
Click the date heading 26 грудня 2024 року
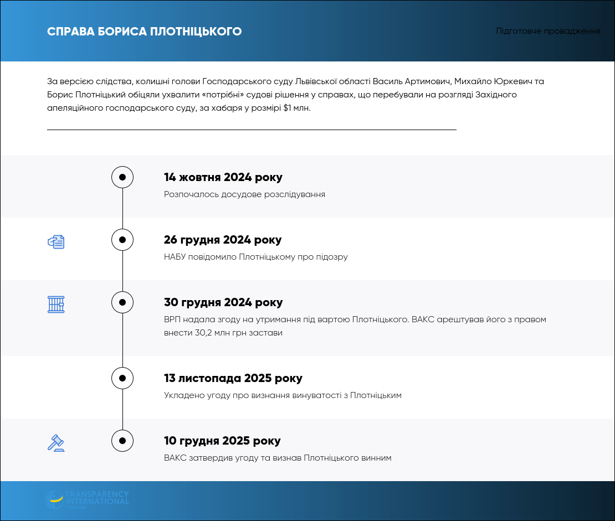pyautogui.click(x=223, y=240)
